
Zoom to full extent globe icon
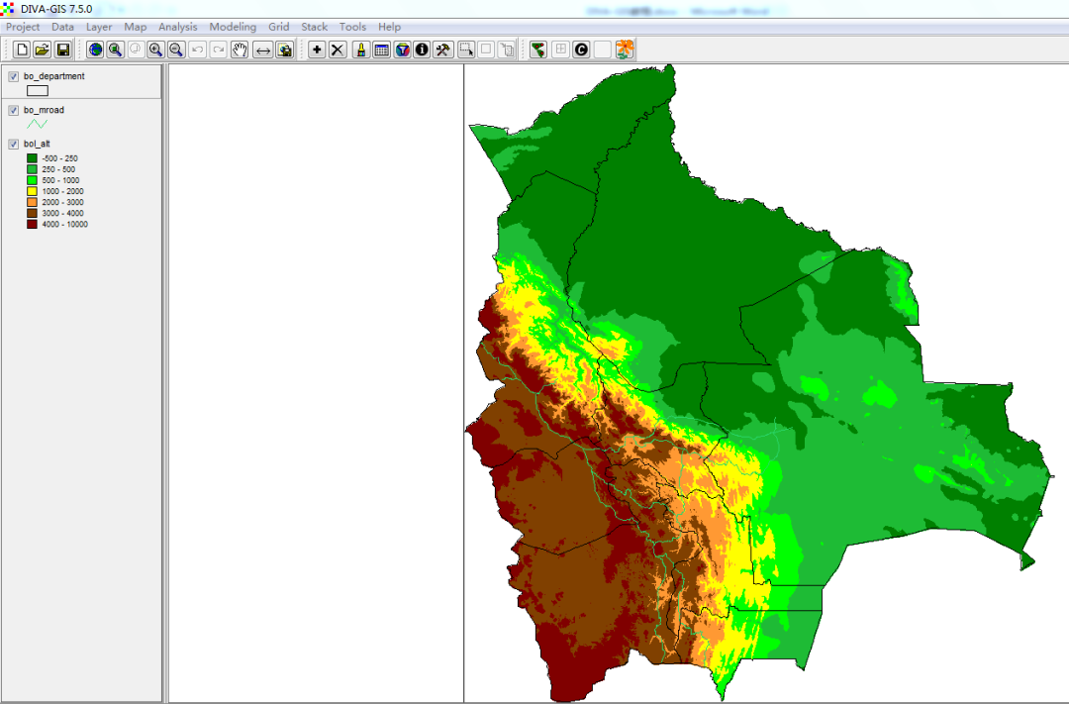point(95,50)
